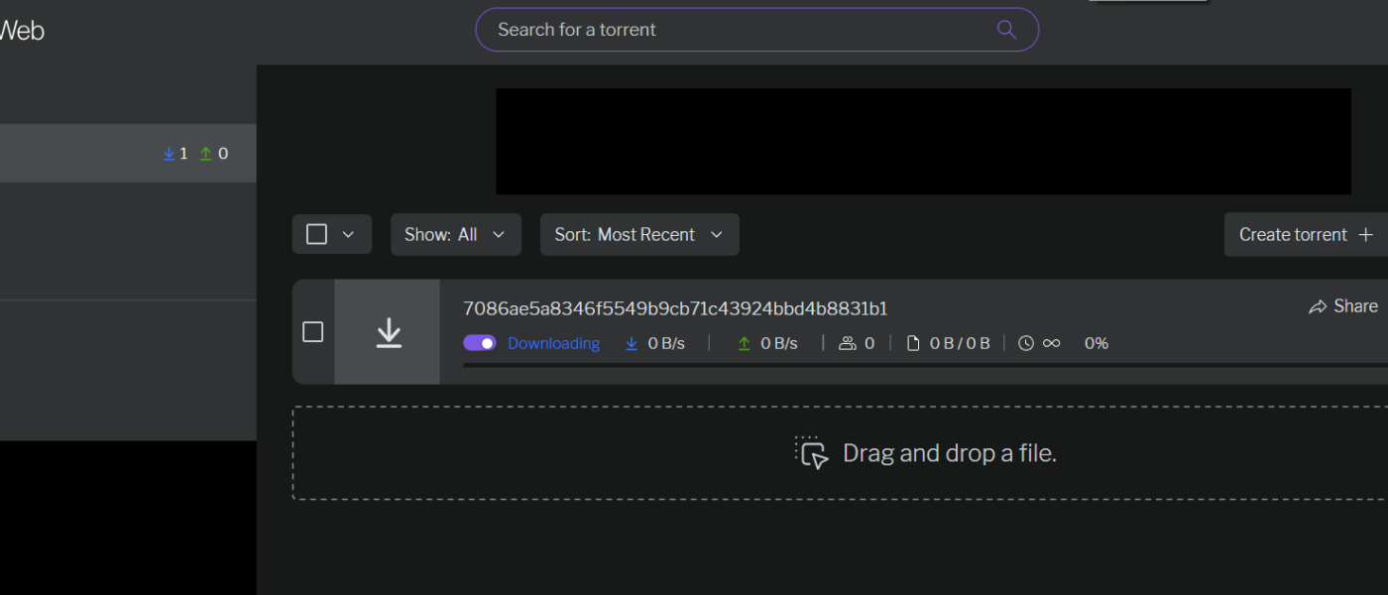Click the download arrow thumbnail of the torrent

(388, 332)
